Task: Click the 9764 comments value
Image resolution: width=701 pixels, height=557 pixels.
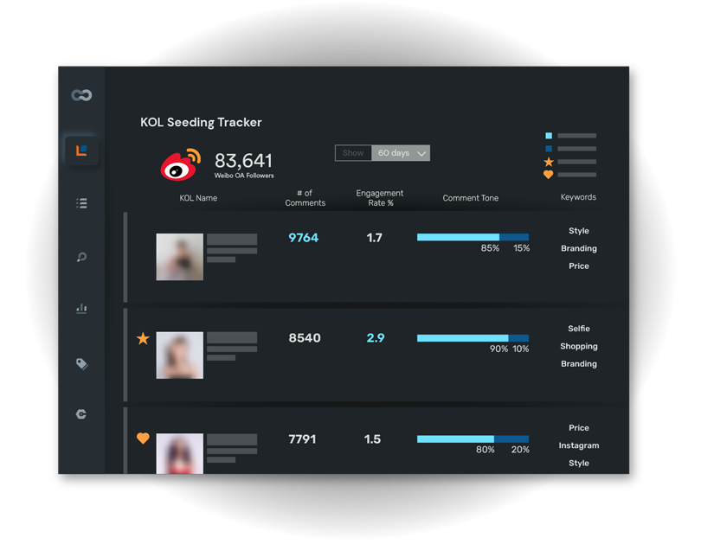Action: [304, 238]
